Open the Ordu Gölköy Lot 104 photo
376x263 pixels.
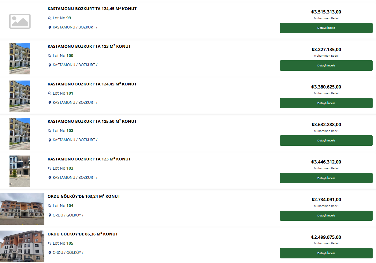coord(22,209)
